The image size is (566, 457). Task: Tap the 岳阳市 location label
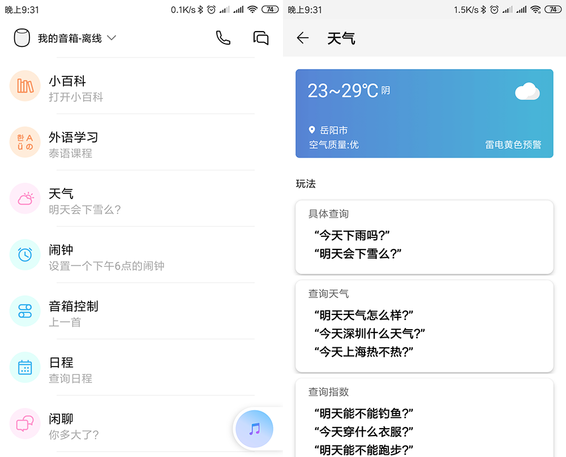(333, 131)
